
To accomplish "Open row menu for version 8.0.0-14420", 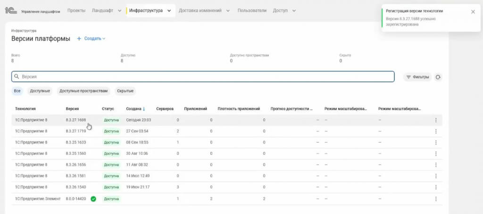I will [436, 199].
